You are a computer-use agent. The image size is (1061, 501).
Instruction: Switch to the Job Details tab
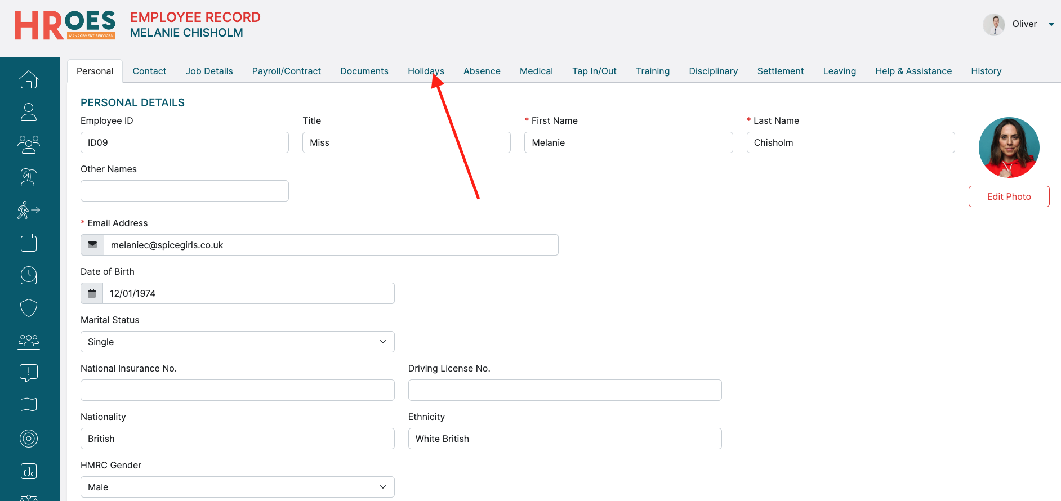pos(209,71)
